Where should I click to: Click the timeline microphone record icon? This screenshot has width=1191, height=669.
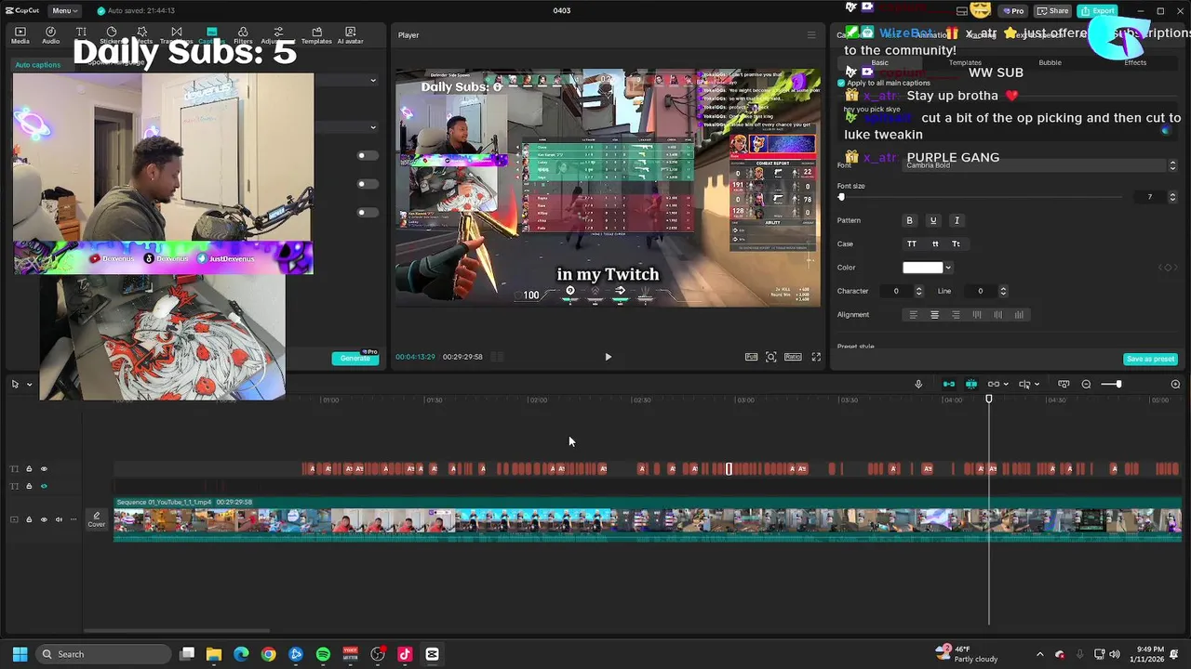click(918, 384)
